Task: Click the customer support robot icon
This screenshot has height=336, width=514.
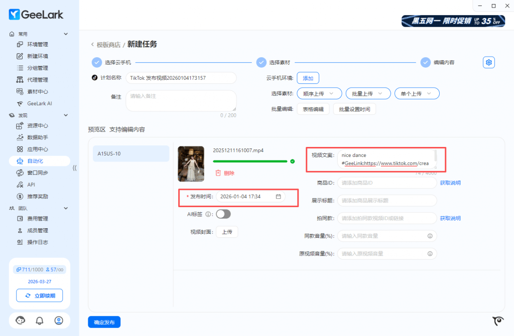Action: (21, 320)
